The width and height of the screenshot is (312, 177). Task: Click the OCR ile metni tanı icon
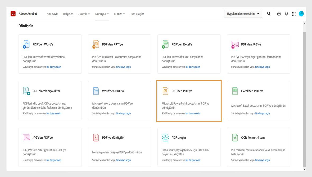coord(235,138)
